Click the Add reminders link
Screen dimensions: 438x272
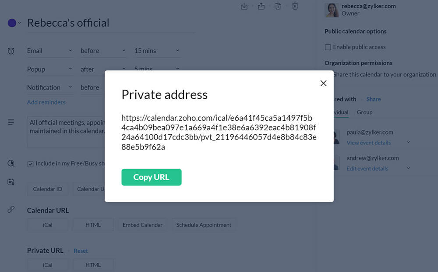(46, 102)
